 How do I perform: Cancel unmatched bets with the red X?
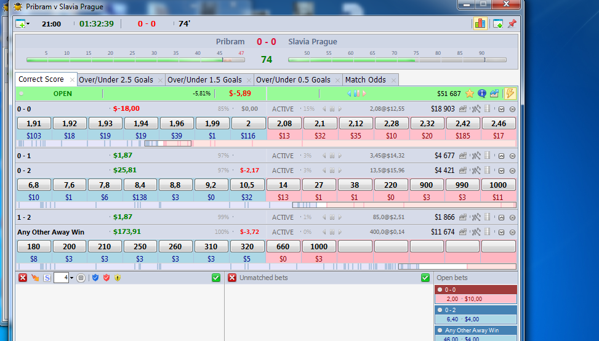click(x=232, y=278)
